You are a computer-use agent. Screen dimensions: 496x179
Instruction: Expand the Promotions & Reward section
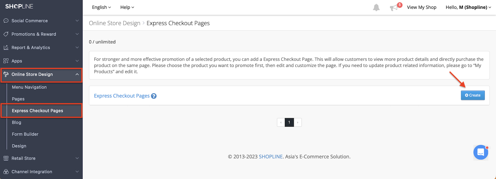coord(77,34)
